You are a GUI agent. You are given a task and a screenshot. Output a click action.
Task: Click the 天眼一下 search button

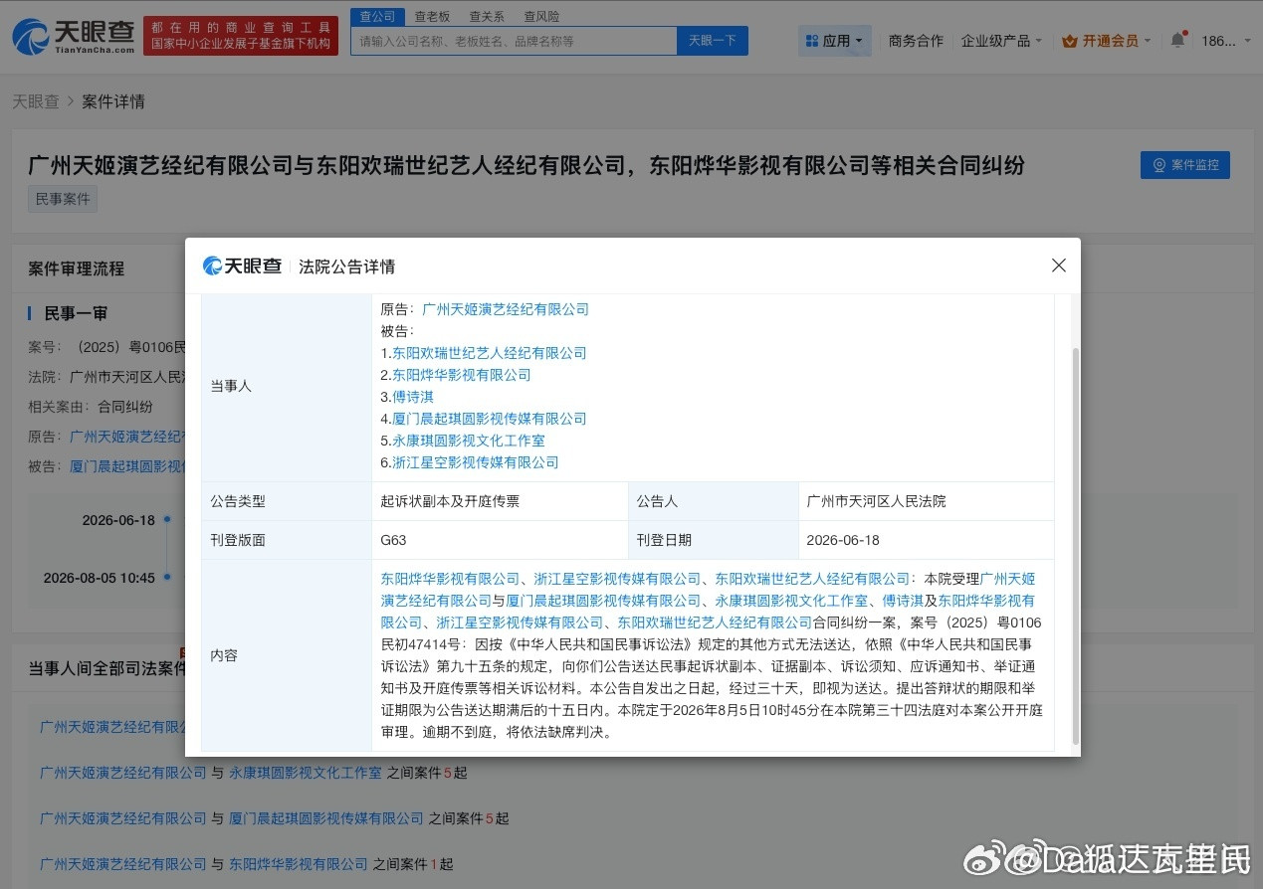coord(713,41)
